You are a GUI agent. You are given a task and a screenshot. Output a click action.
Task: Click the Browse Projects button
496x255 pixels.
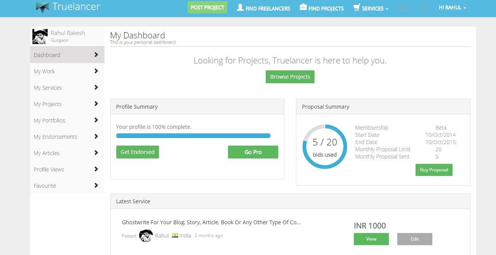pyautogui.click(x=290, y=77)
